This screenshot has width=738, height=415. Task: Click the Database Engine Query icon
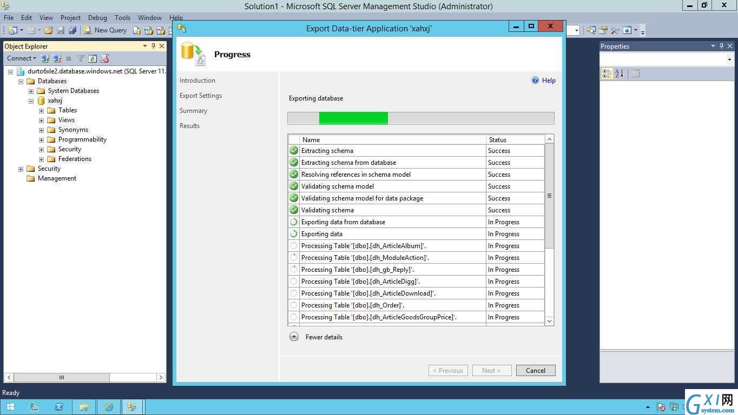(x=137, y=30)
